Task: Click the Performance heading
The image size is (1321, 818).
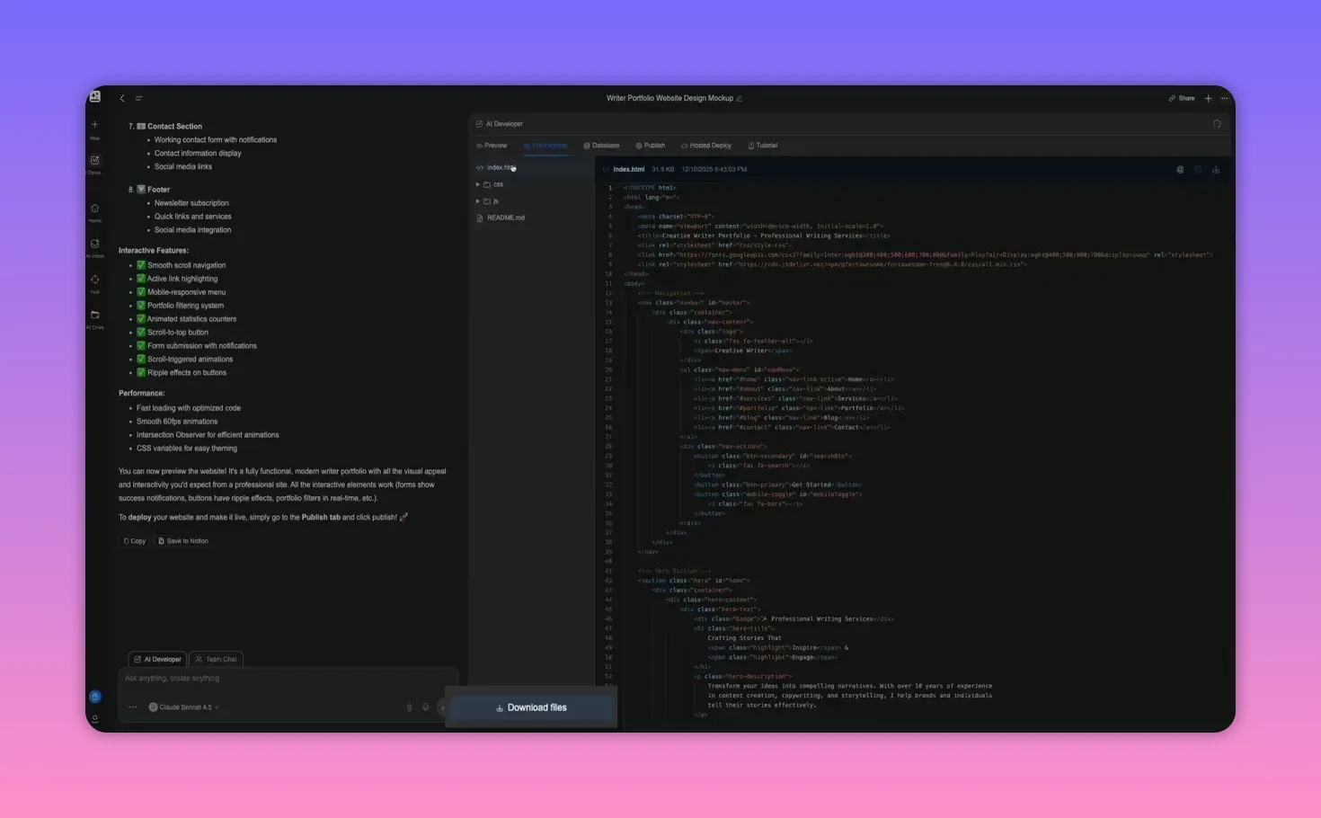Action: [x=142, y=393]
